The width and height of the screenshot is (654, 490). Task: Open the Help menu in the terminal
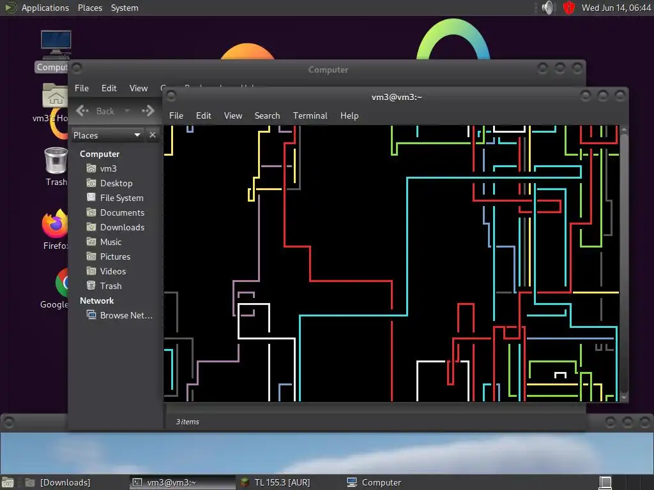click(349, 116)
